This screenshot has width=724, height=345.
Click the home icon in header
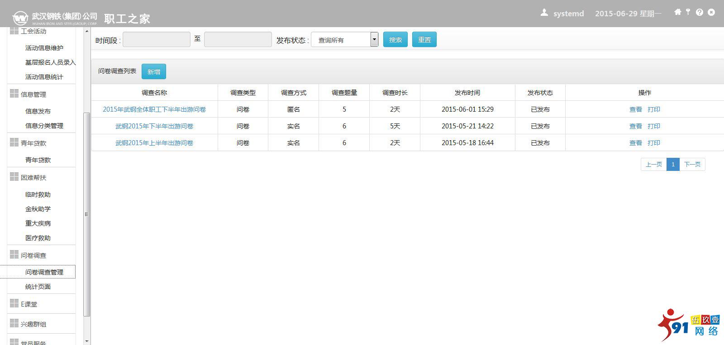tap(677, 12)
